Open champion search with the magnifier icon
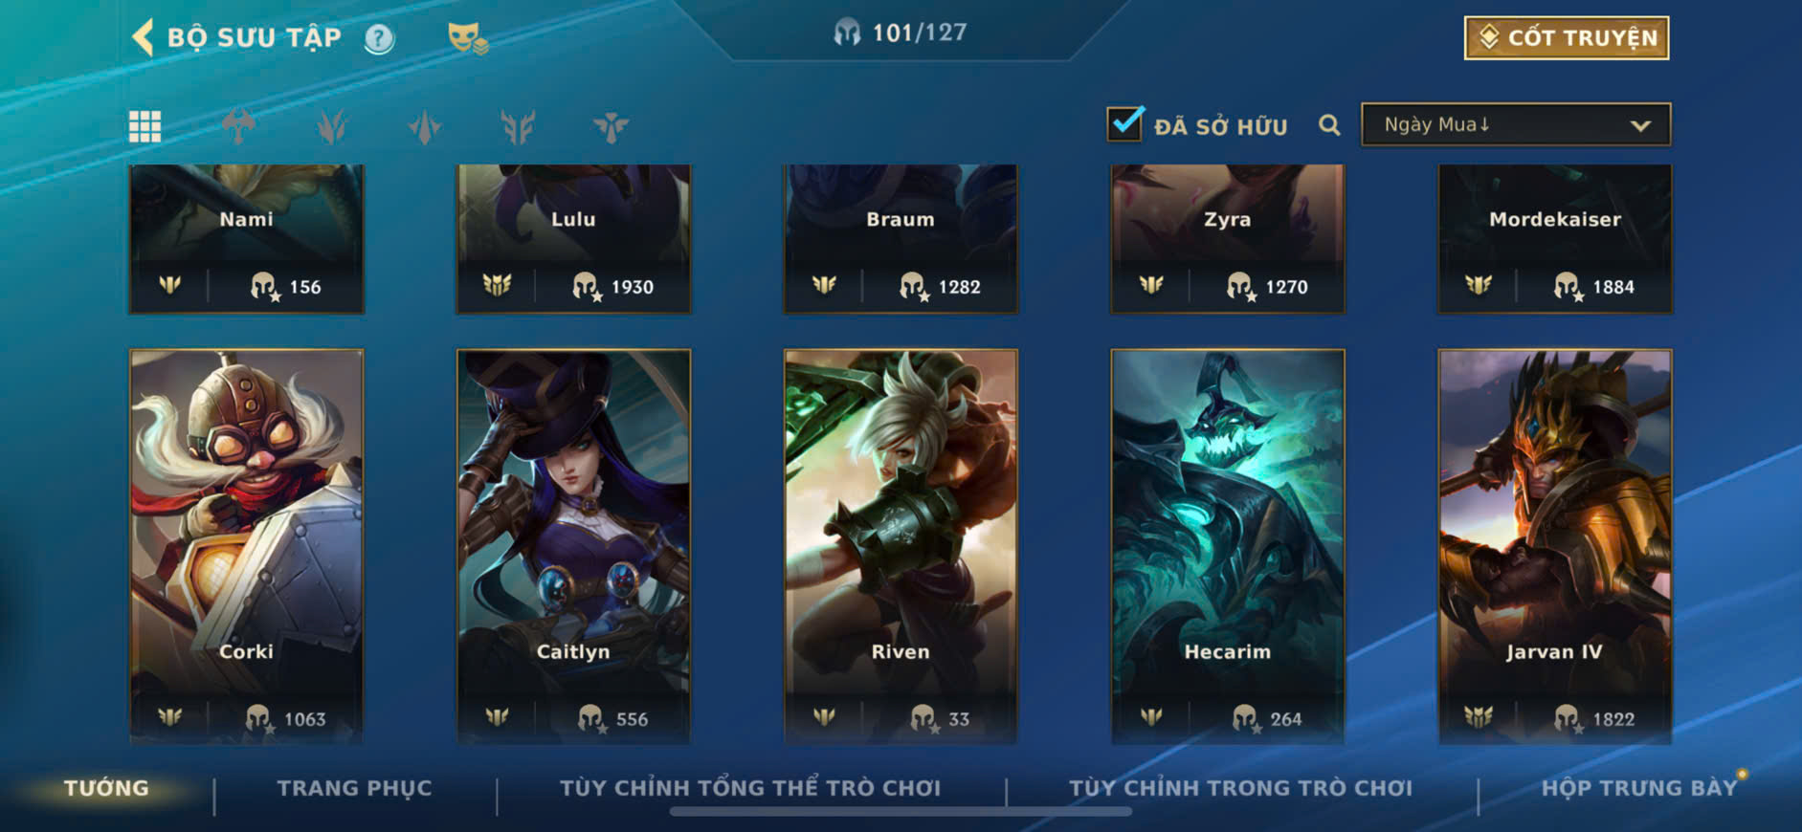Screen dimensions: 1802x832 click(1329, 125)
